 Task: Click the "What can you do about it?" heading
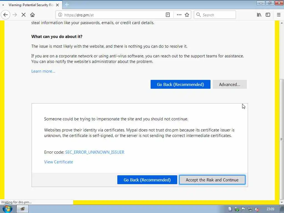click(57, 37)
